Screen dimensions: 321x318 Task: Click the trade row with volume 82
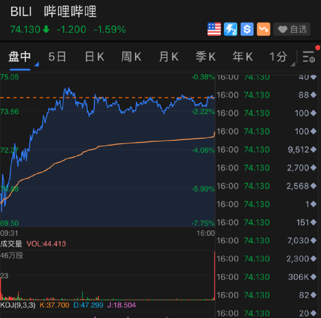pyautogui.click(x=267, y=295)
